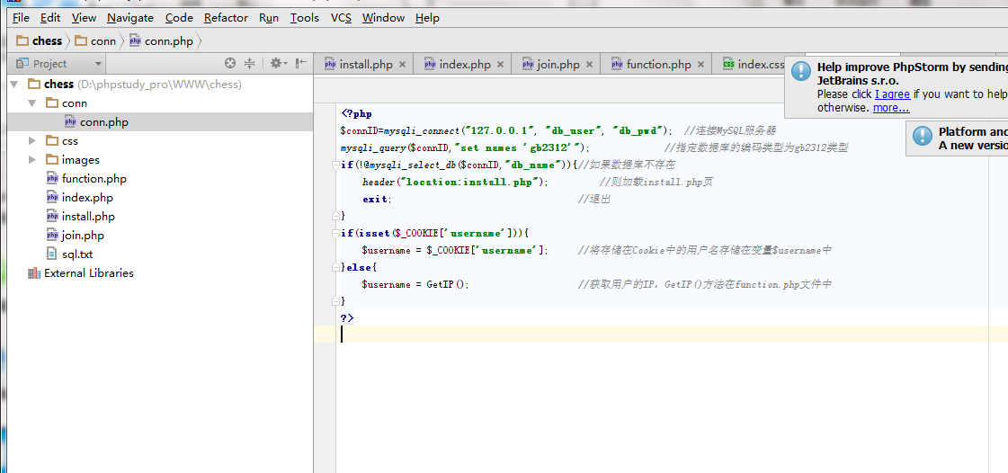
Task: Select the images folder in tree
Action: (80, 159)
